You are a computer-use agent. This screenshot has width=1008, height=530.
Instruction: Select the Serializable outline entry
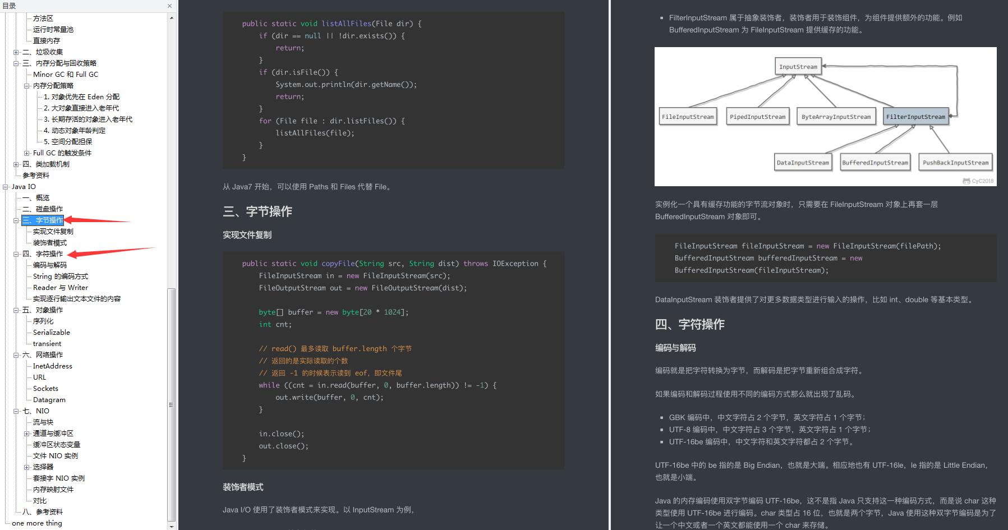pos(52,333)
